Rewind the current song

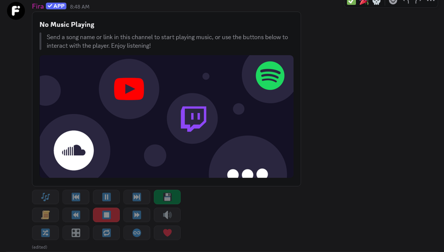(76, 215)
